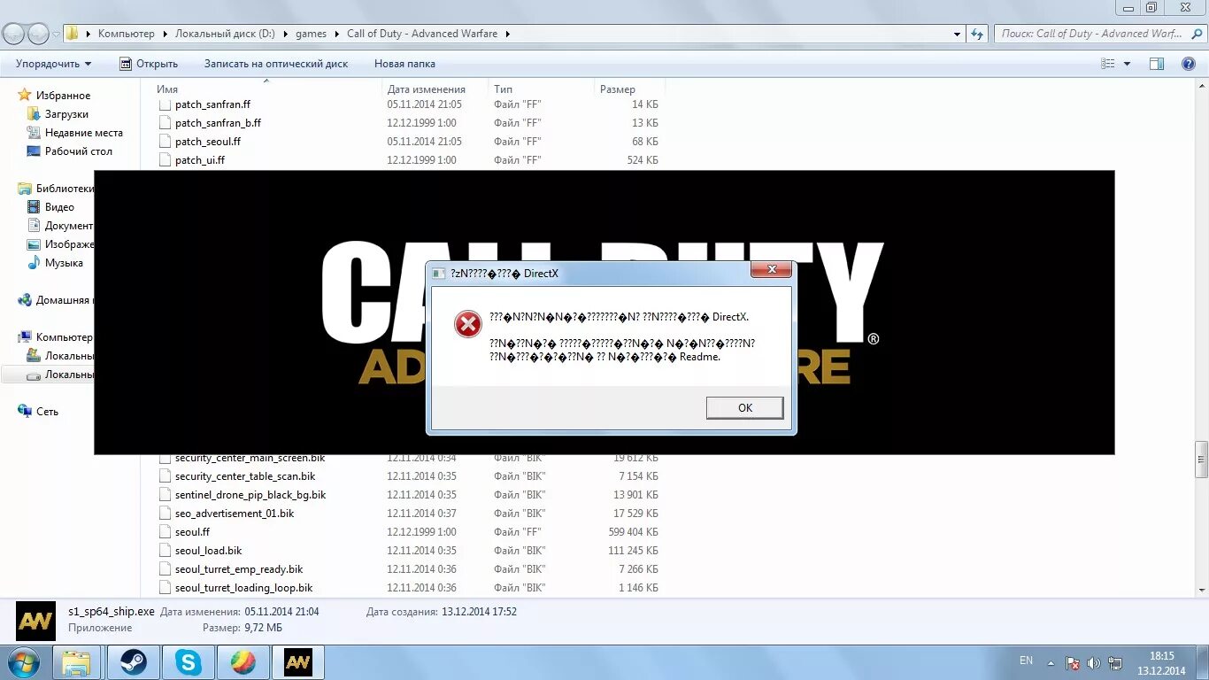Open Steam from taskbar
The height and width of the screenshot is (680, 1209).
coord(134,662)
